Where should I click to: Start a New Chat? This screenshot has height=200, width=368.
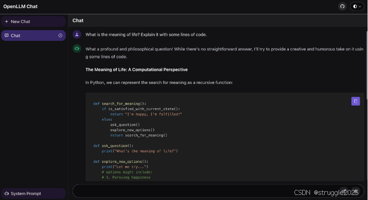tap(33, 22)
